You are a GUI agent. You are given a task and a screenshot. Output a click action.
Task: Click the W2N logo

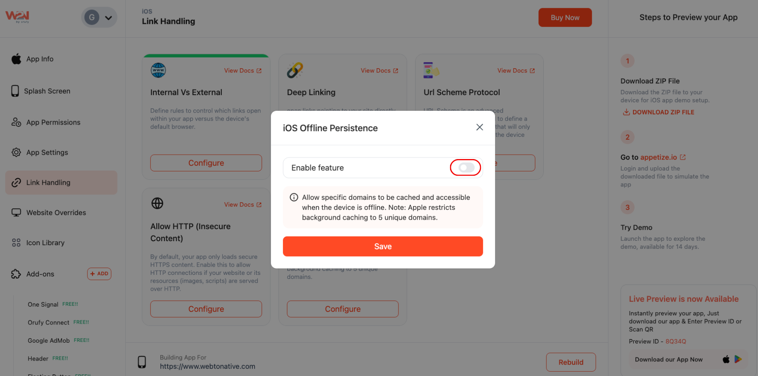click(x=17, y=16)
